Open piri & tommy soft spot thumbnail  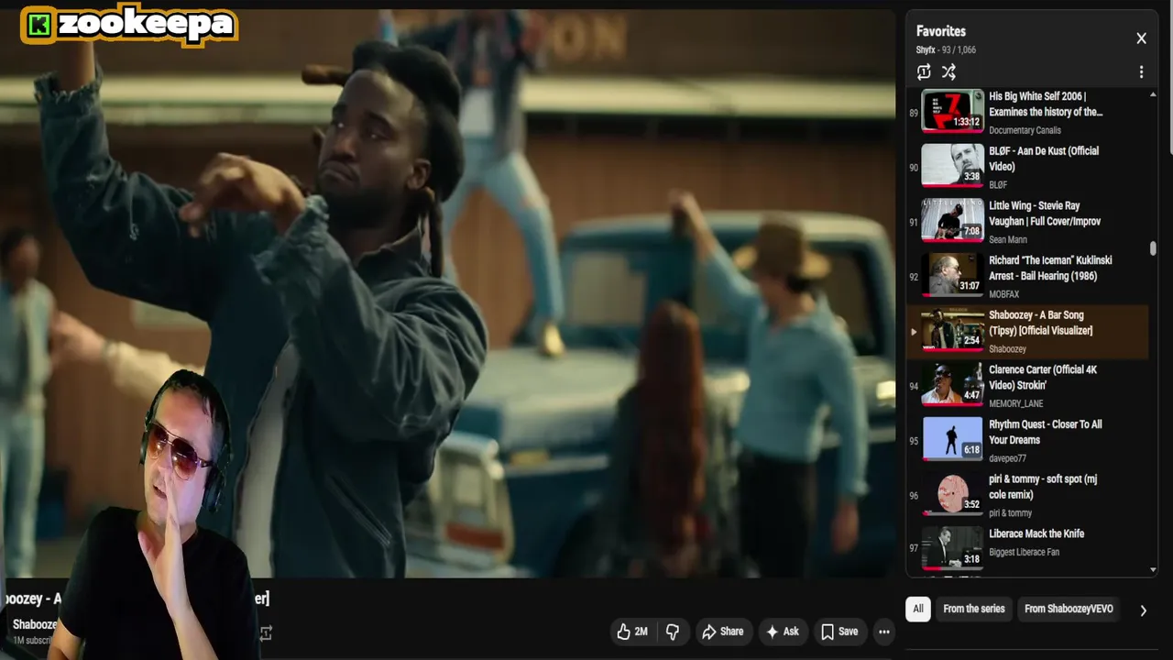952,494
